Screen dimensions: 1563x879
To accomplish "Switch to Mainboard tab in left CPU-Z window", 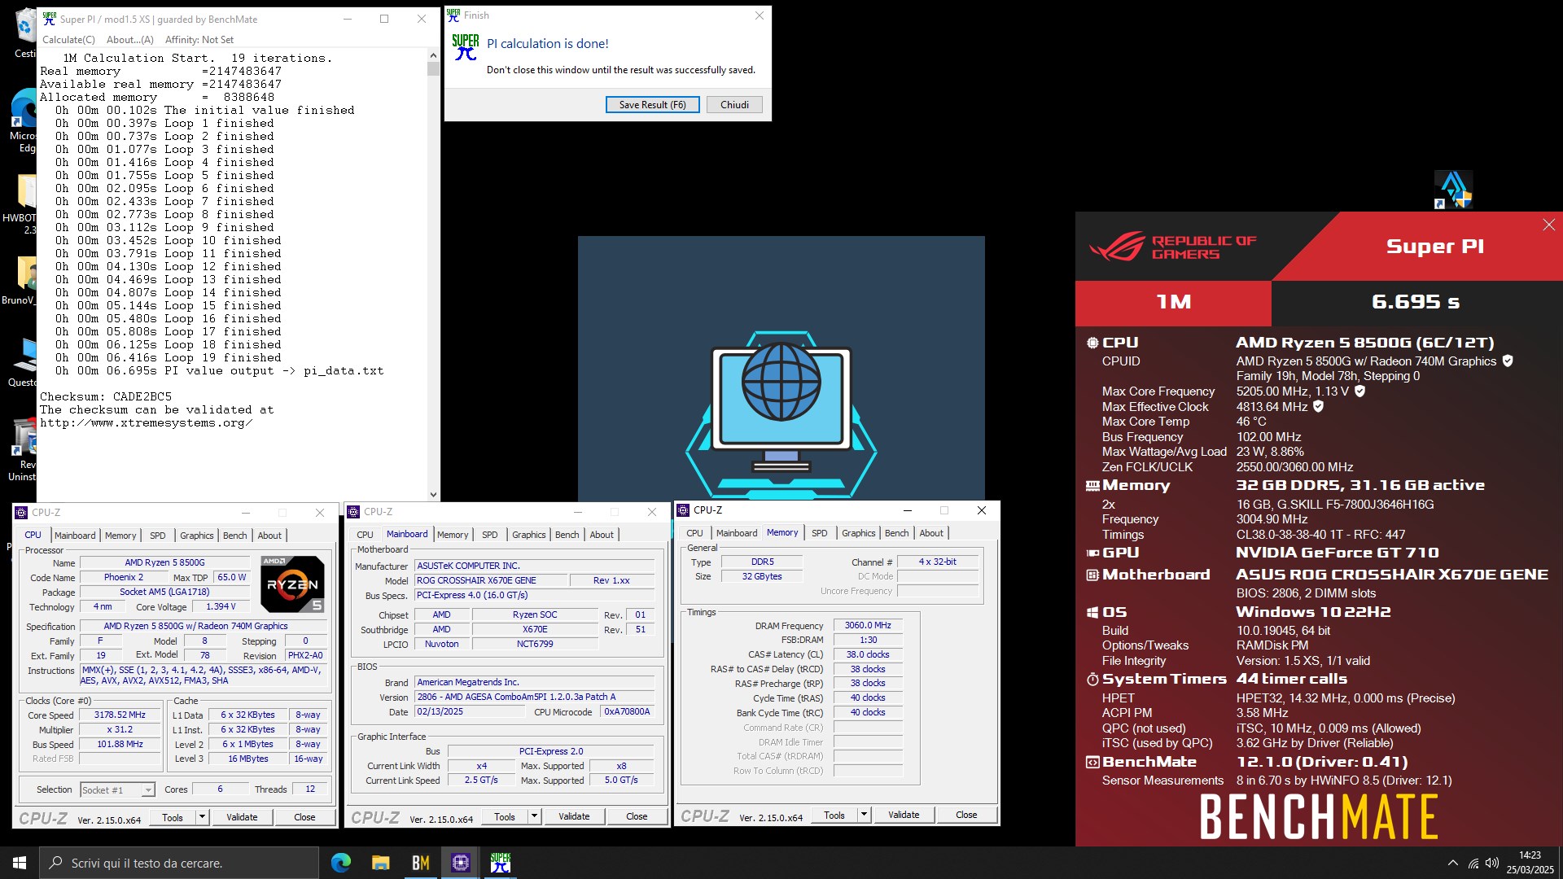I will (75, 536).
